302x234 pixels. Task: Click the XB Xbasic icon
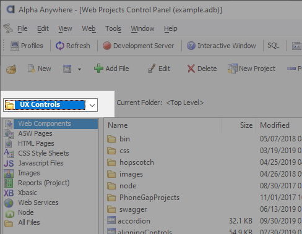[9, 193]
